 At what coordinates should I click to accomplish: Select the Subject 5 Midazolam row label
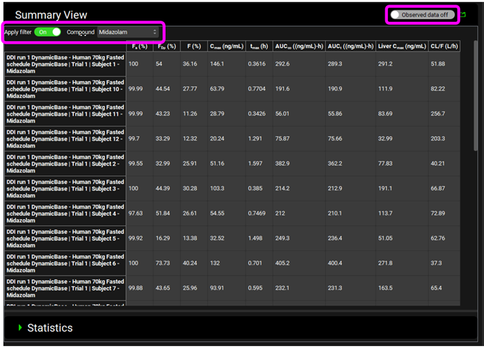pyautogui.click(x=65, y=238)
